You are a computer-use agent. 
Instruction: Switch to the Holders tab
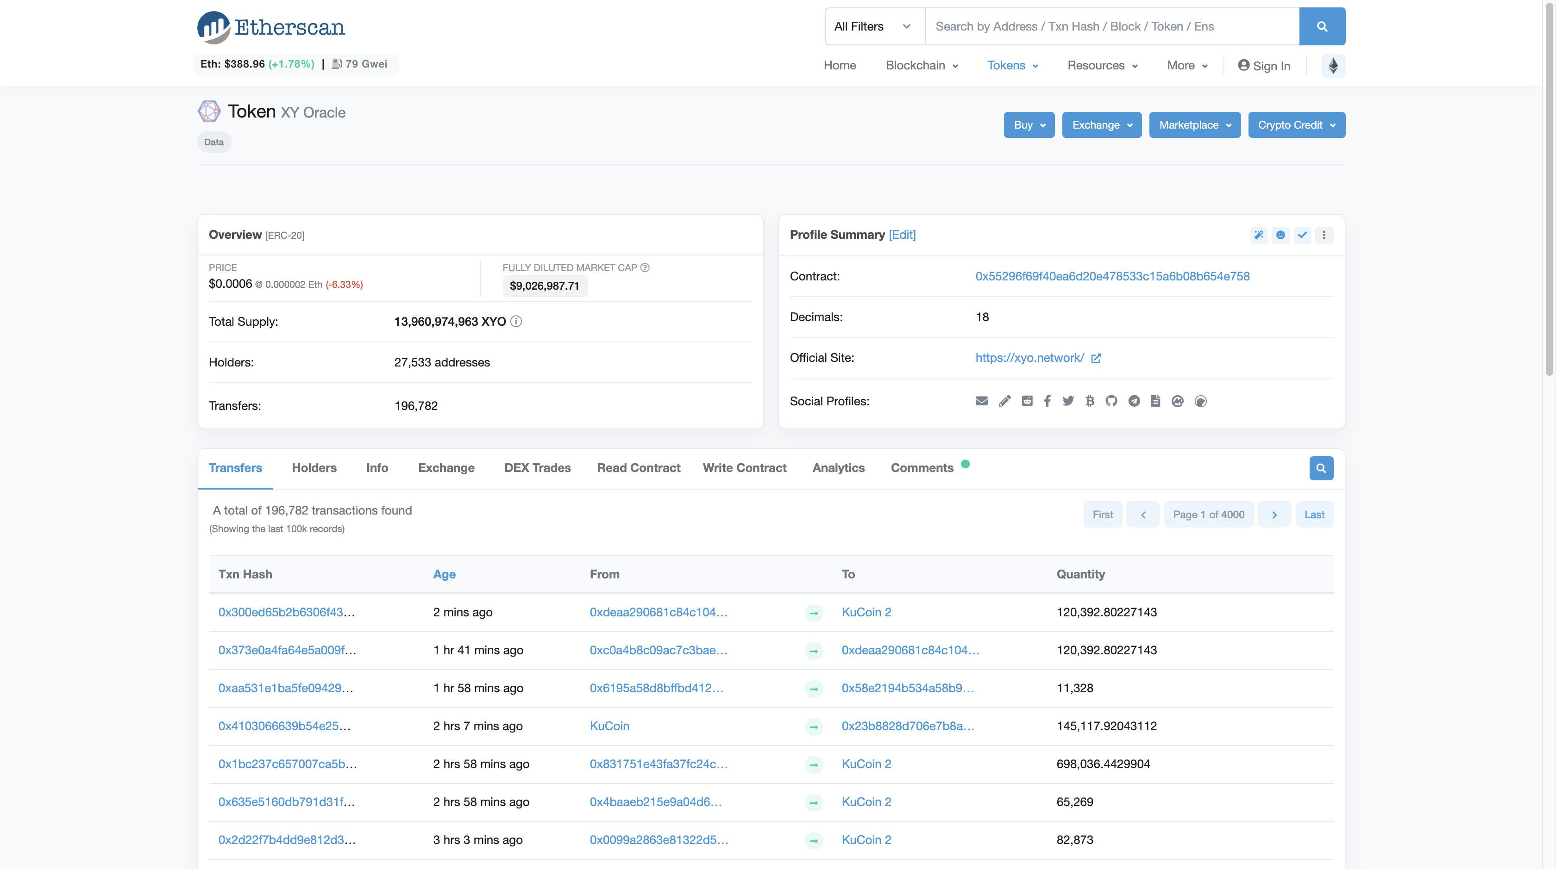[314, 468]
